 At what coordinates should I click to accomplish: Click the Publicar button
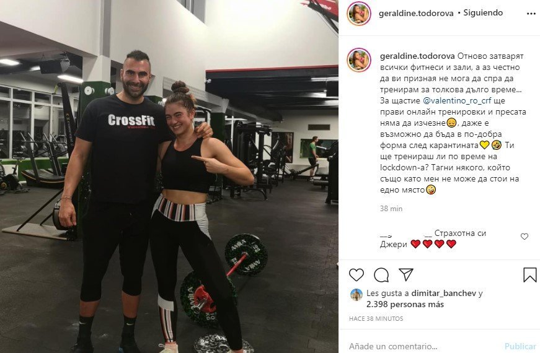[x=520, y=346]
